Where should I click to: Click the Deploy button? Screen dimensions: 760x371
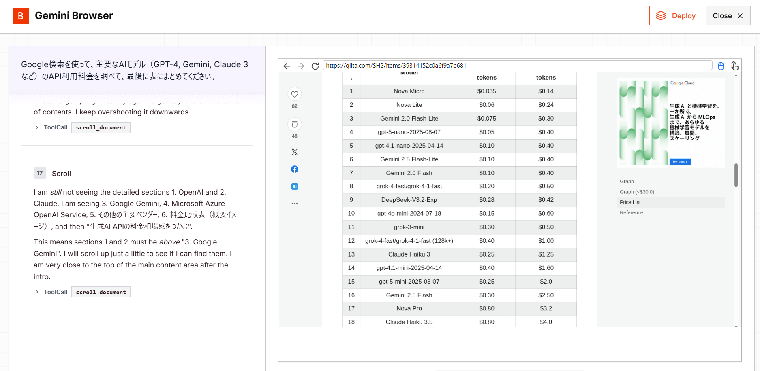[675, 16]
